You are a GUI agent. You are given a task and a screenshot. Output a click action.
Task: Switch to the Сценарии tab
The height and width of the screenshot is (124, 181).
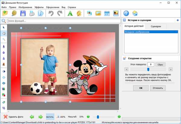click(x=156, y=26)
